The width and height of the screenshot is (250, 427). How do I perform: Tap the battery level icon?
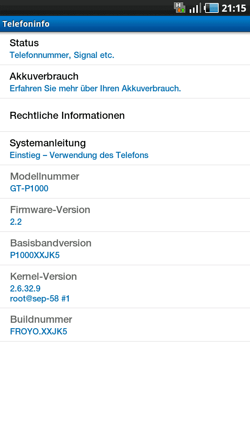[211, 8]
